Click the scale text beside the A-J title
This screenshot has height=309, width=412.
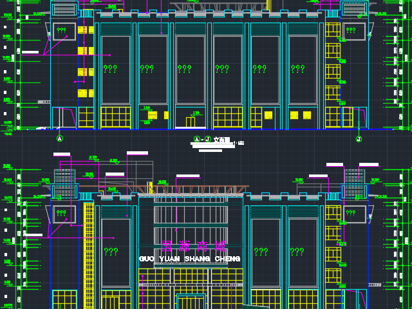pos(241,143)
